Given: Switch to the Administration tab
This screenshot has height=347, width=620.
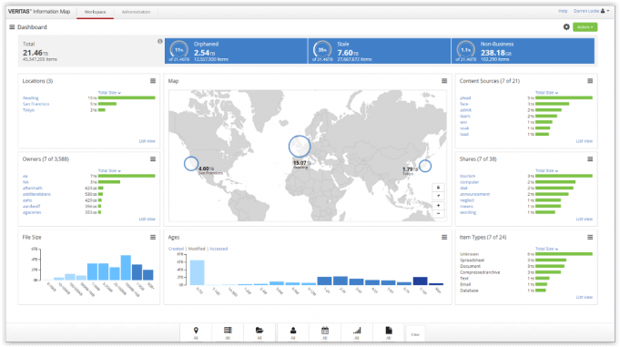Looking at the screenshot, I should pos(136,12).
